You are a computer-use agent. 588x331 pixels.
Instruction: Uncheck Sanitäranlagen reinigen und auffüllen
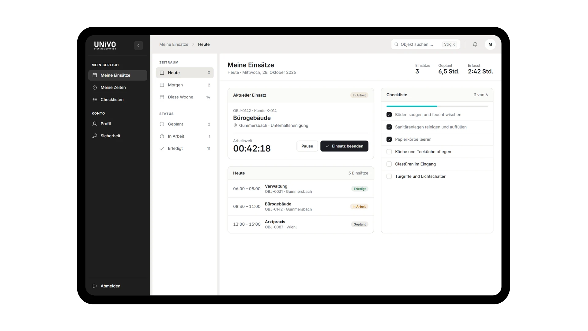click(x=389, y=127)
